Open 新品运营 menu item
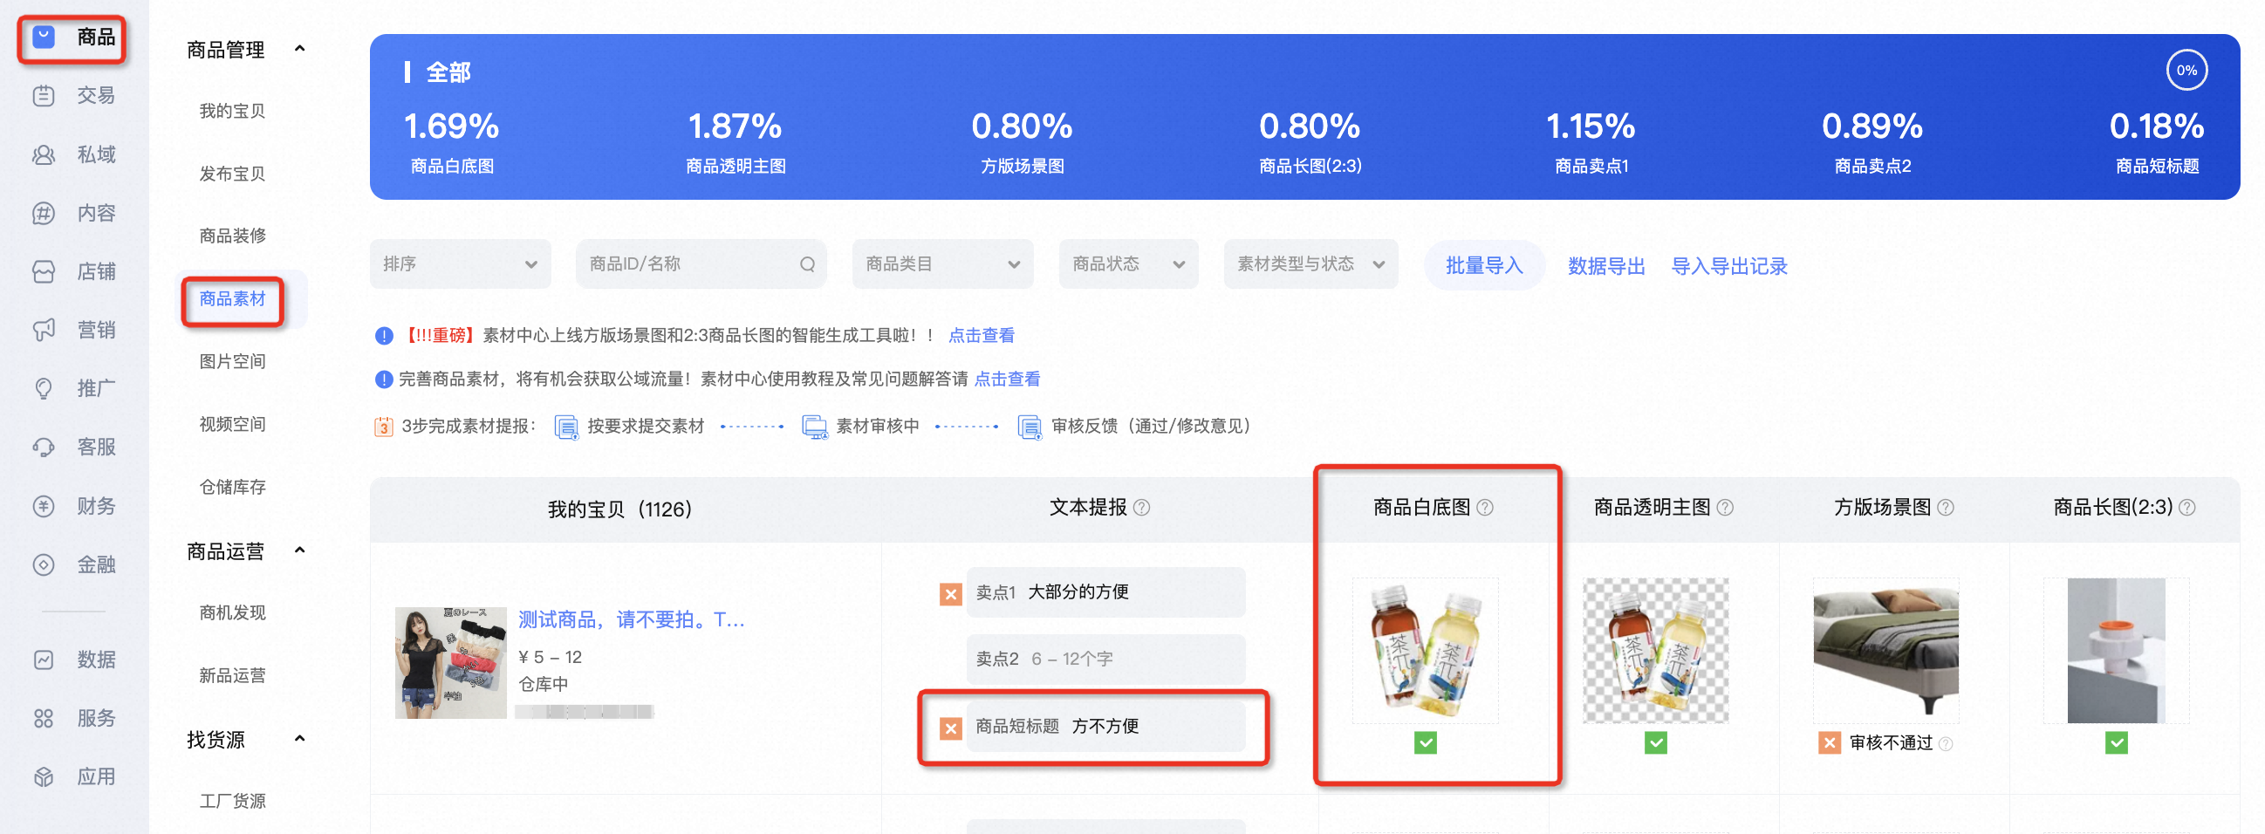 click(x=232, y=676)
